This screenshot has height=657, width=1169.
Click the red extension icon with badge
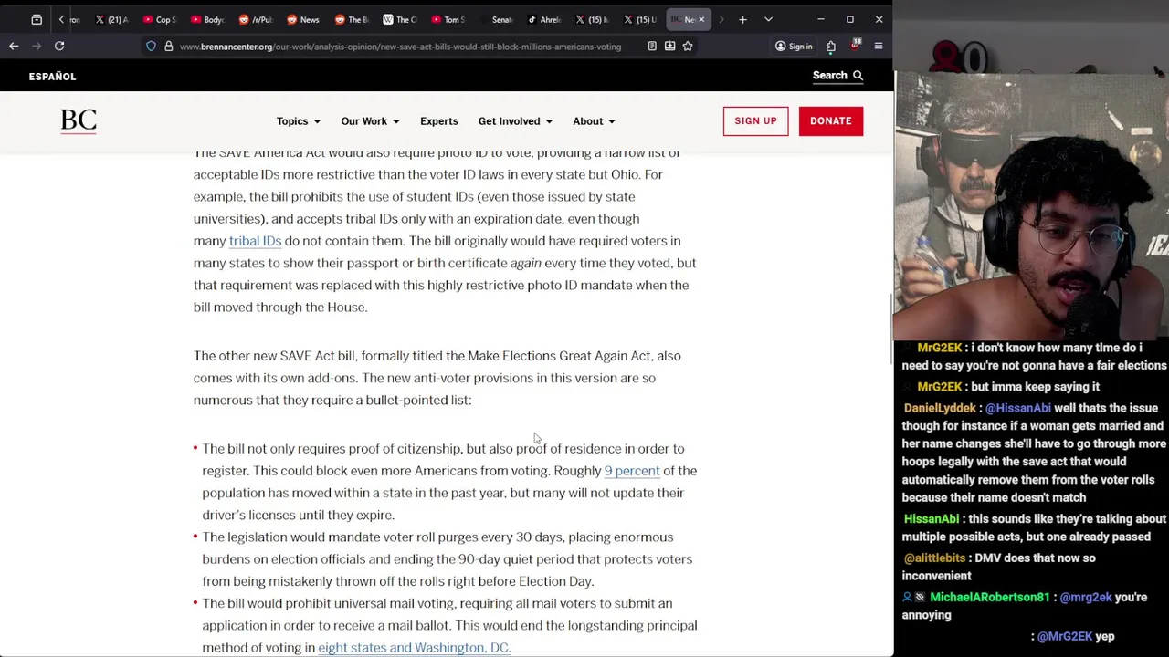pos(856,46)
